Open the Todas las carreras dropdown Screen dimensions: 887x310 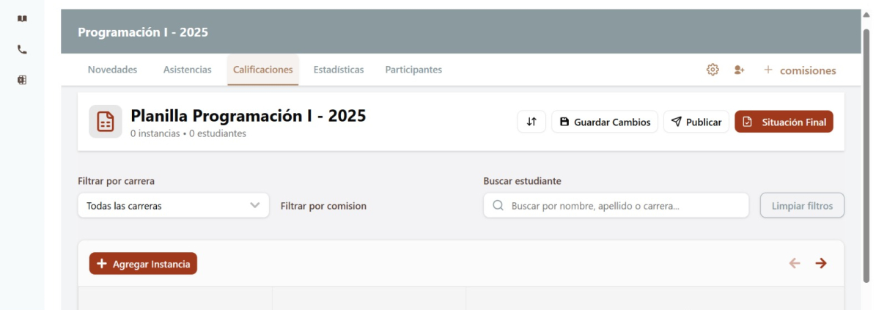click(x=173, y=206)
